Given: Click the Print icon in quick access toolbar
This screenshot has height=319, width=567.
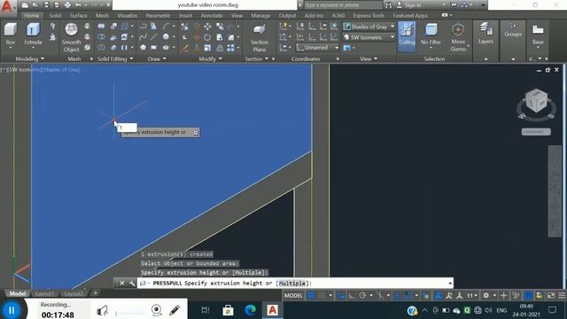Looking at the screenshot, I should click(x=67, y=4).
